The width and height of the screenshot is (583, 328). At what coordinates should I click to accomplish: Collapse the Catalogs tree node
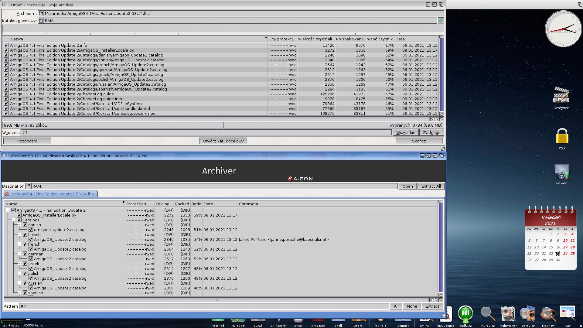tap(13, 220)
